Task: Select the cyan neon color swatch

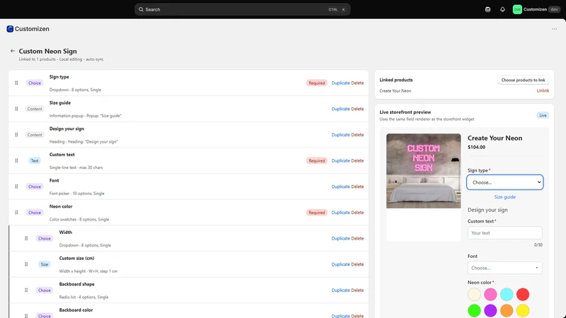Action: coord(507,295)
